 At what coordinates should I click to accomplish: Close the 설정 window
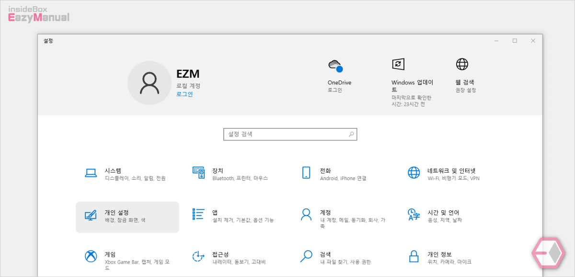pyautogui.click(x=533, y=41)
